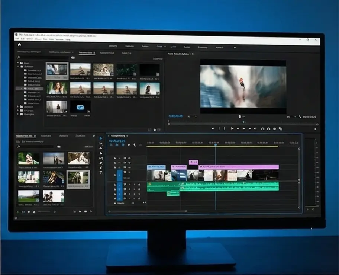Click the Home icon below the menu bar
The image size is (339, 275).
click(x=19, y=45)
